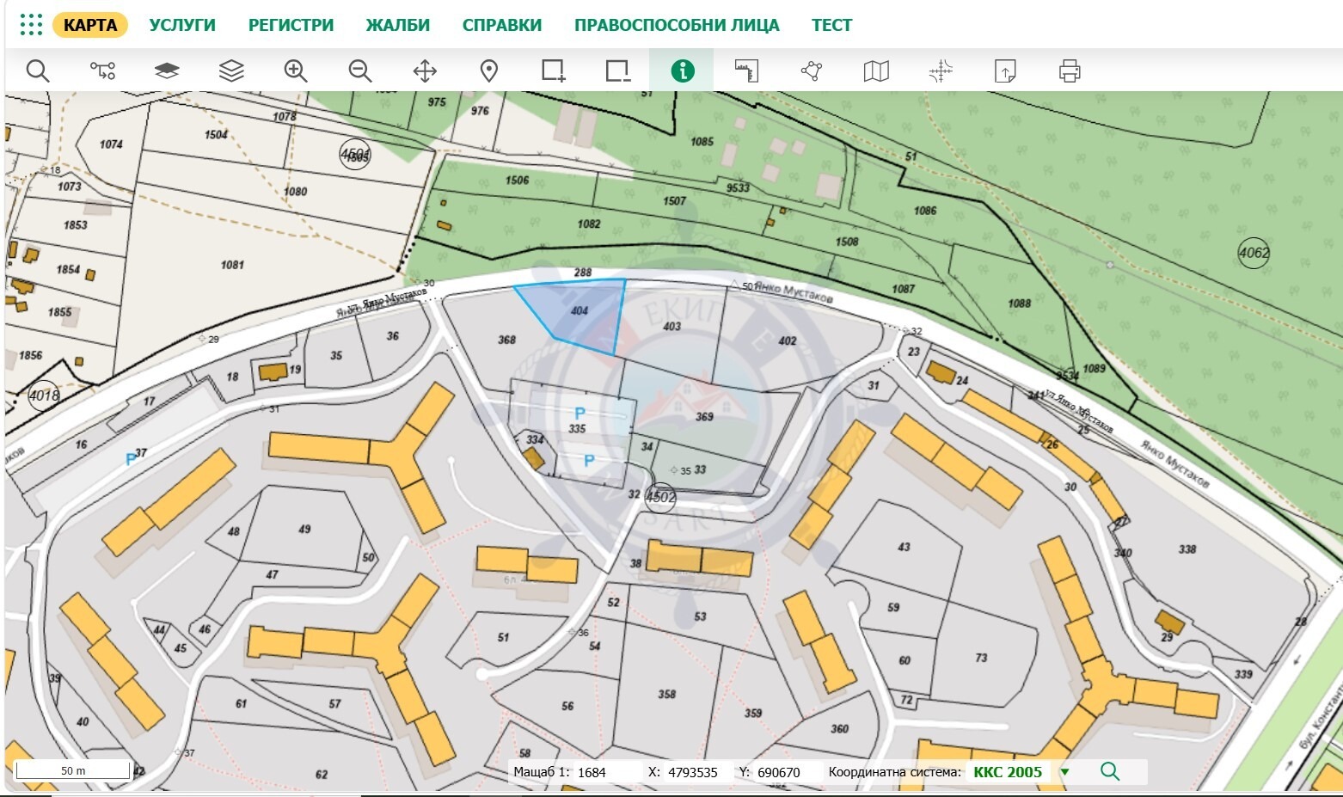Select the location pin marker tool

click(489, 71)
